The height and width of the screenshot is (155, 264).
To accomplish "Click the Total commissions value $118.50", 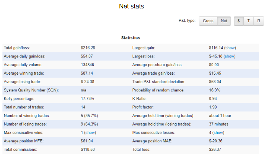I will (x=88, y=150).
